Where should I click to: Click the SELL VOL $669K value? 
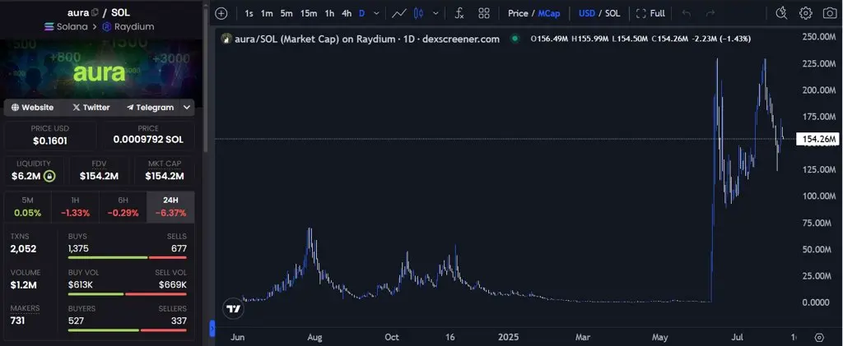(x=173, y=285)
